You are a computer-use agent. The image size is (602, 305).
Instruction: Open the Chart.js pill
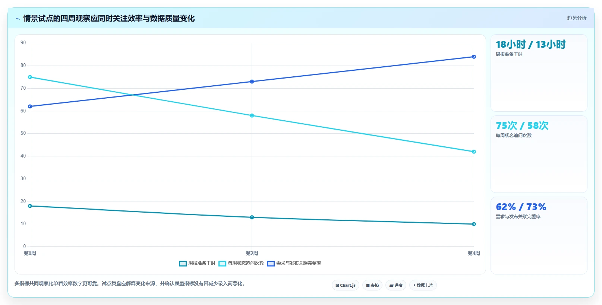(346, 285)
